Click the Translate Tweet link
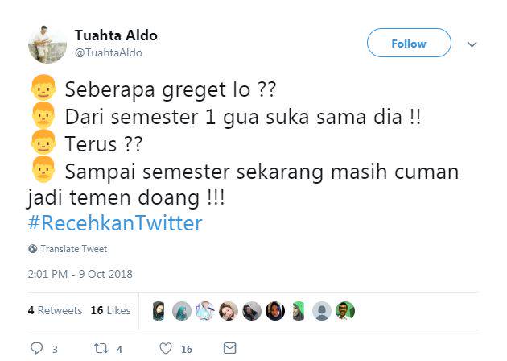507x361 pixels. (x=73, y=249)
